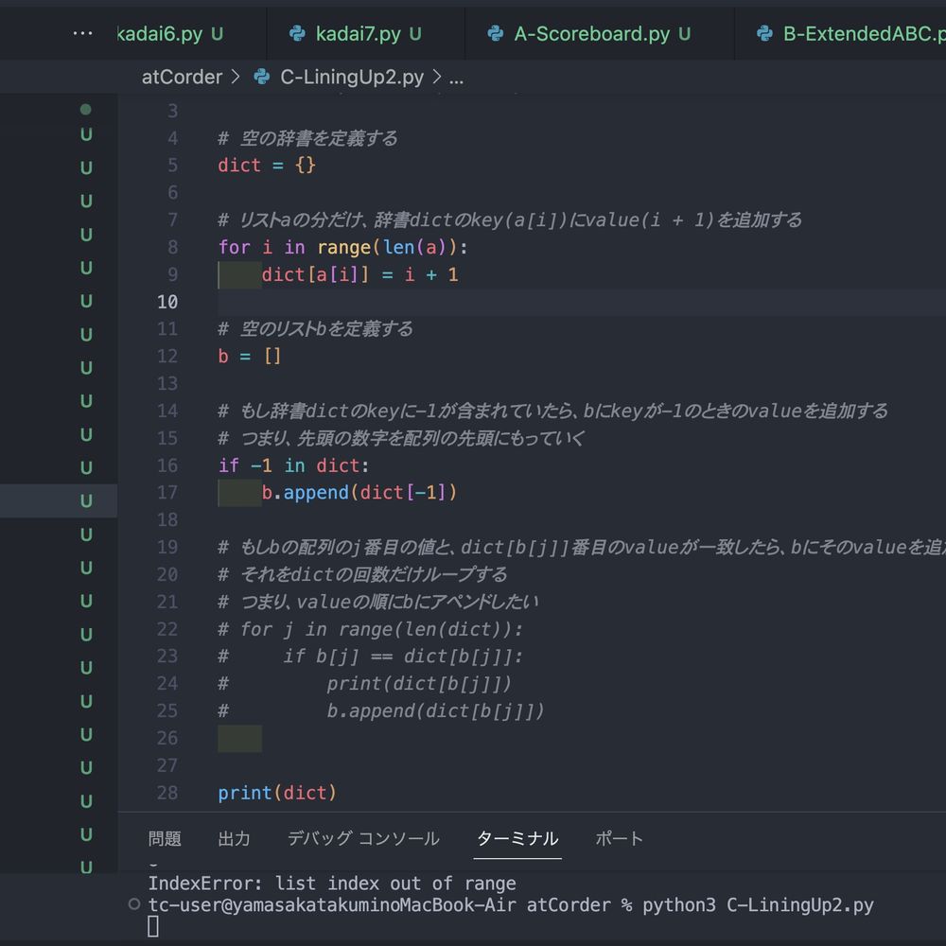Click the terminal prompt circle decoration

(x=134, y=903)
